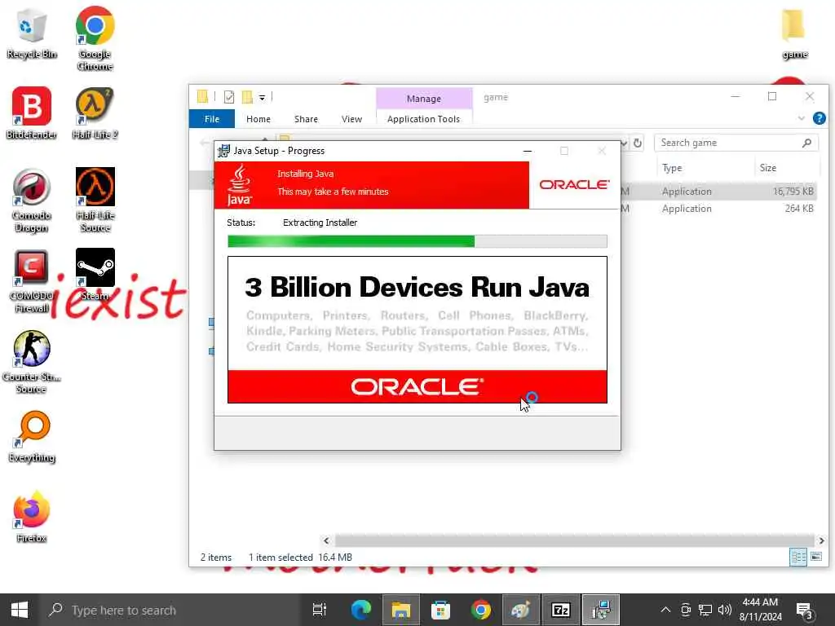Open the Everything search desktop shortcut
The width and height of the screenshot is (835, 626).
tap(32, 437)
